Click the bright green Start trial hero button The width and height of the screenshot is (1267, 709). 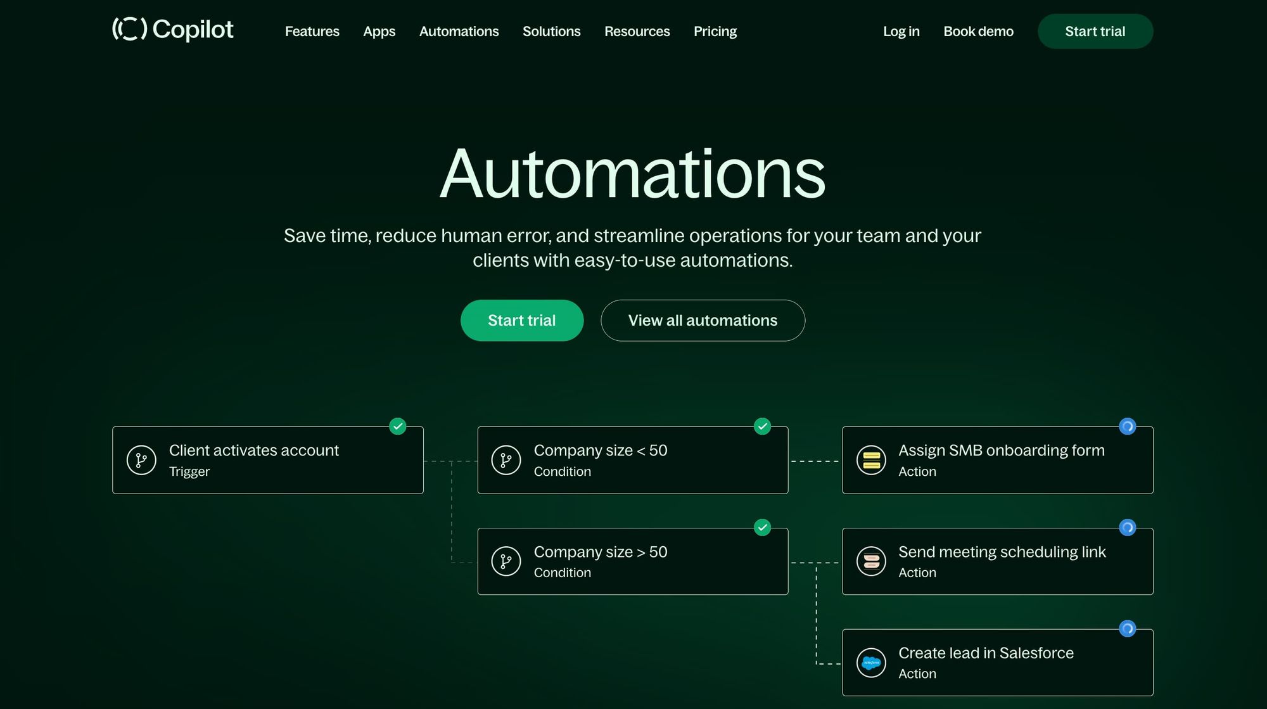521,321
